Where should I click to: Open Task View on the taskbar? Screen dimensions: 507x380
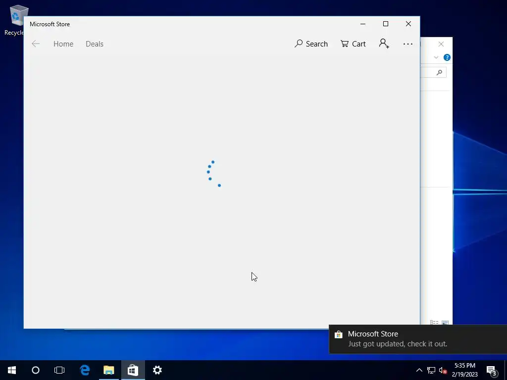(x=59, y=370)
